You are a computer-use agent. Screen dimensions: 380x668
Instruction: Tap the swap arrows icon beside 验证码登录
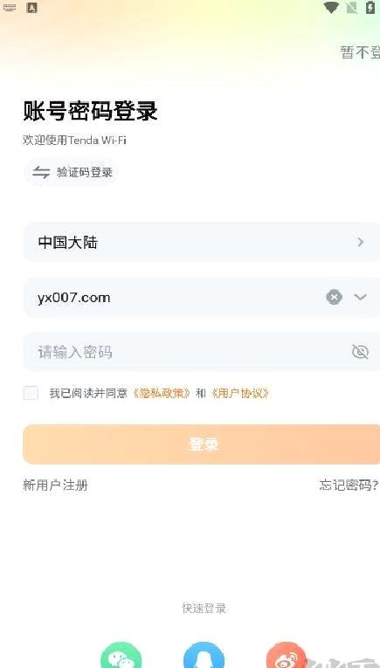(41, 172)
